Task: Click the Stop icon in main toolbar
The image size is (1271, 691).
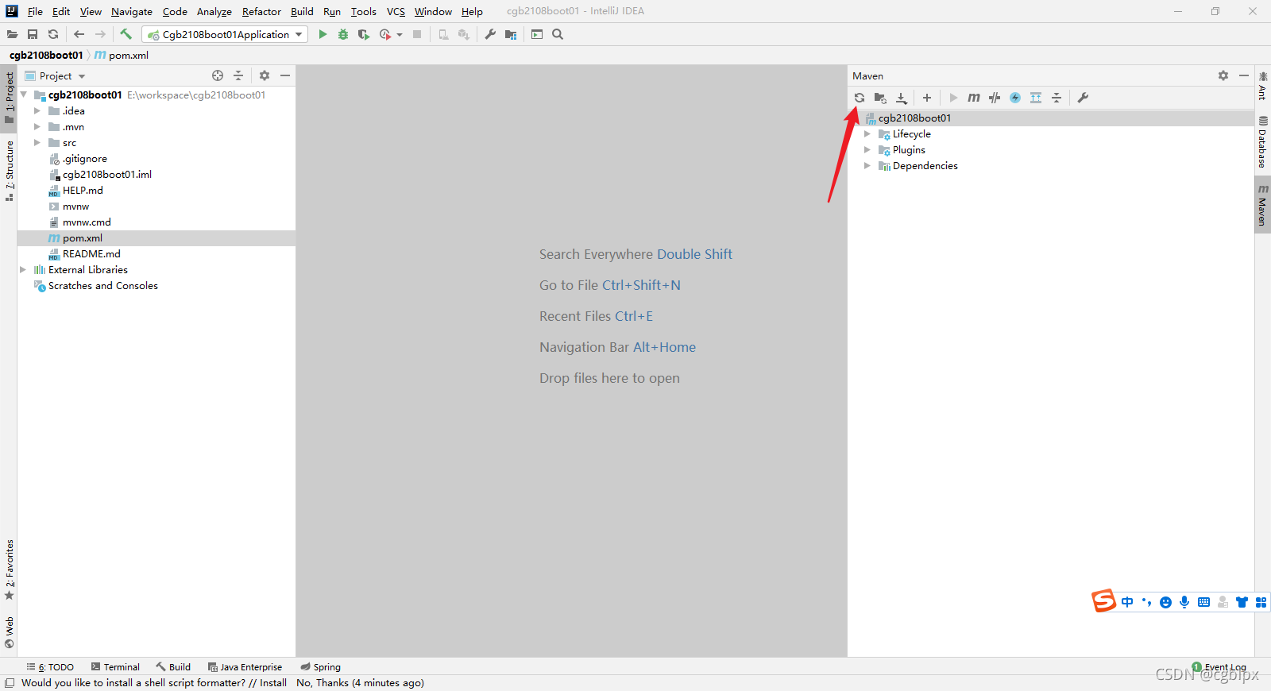Action: pos(417,34)
